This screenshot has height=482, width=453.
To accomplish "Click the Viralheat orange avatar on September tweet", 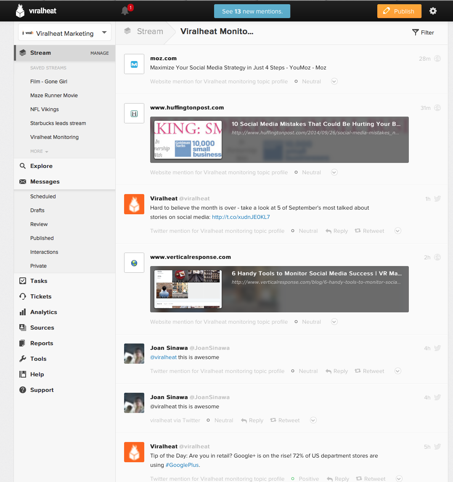I will 134,204.
